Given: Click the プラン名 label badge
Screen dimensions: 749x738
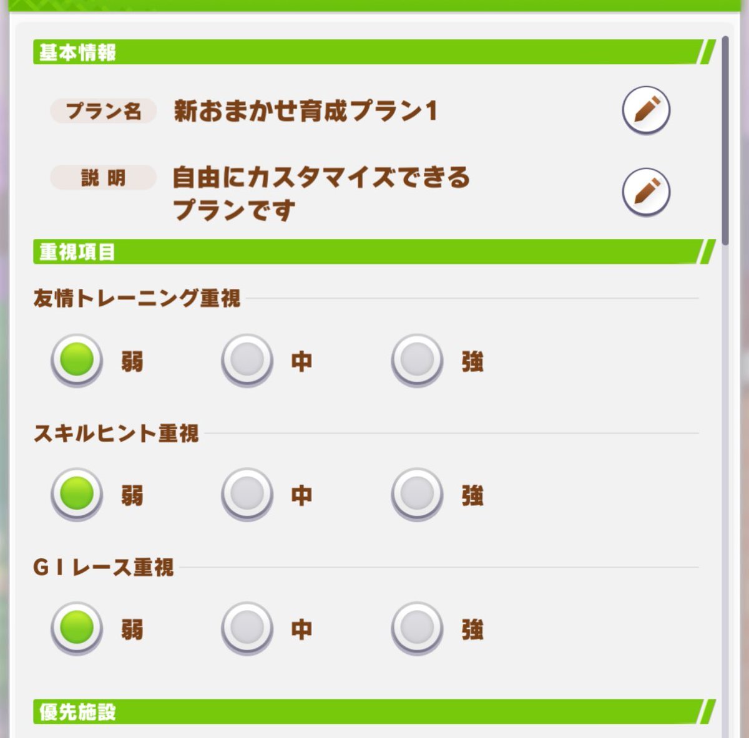Looking at the screenshot, I should click(103, 111).
